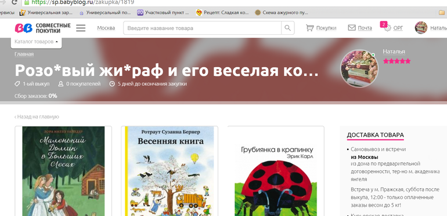Open the hamburger menu icon
Viewport: 447px width, 216px height.
pyautogui.click(x=81, y=28)
